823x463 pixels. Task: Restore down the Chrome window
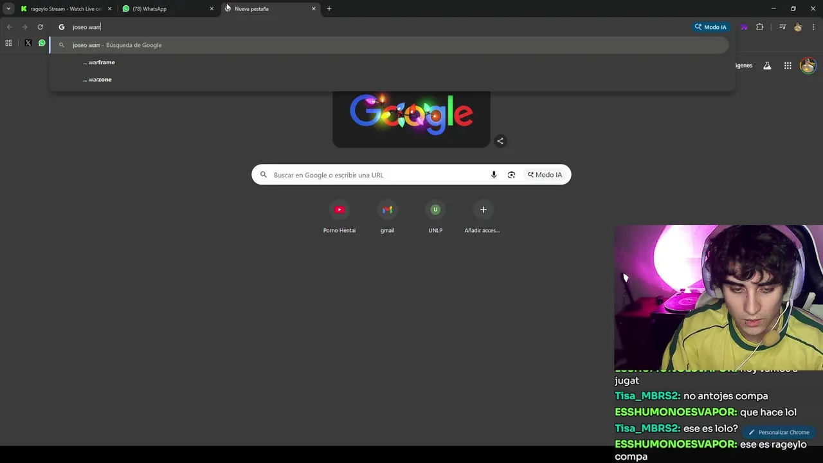(x=793, y=8)
